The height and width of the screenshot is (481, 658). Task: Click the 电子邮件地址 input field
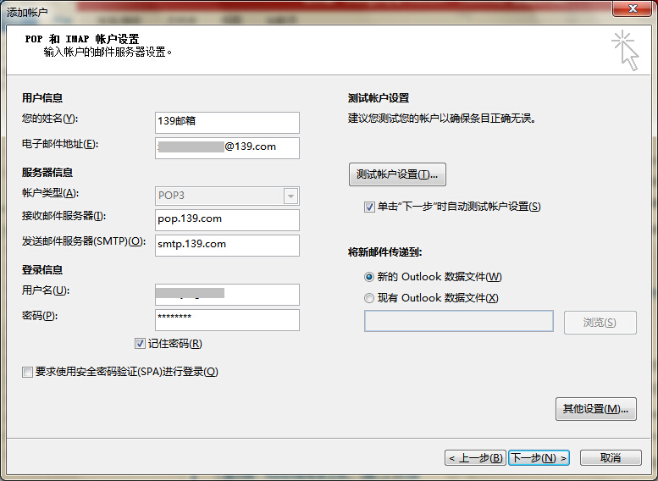227,147
